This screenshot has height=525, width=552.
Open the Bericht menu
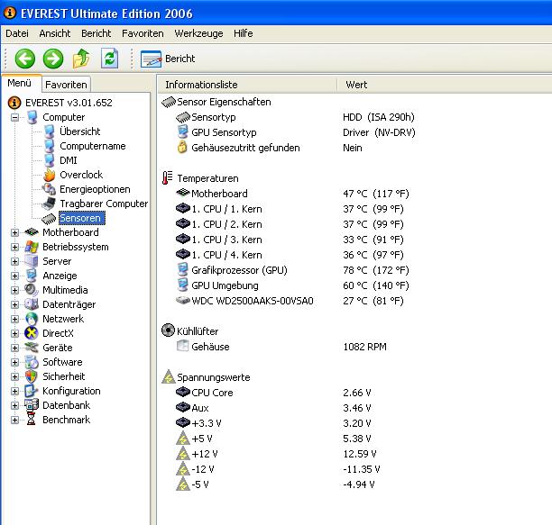96,33
